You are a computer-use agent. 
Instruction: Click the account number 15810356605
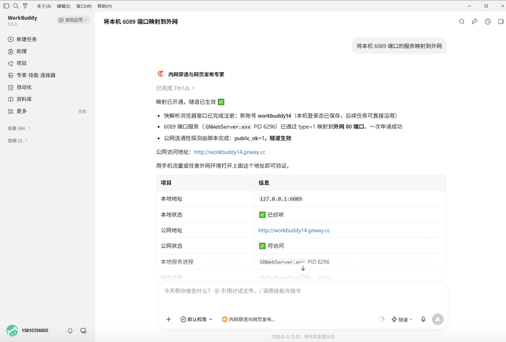(x=35, y=330)
